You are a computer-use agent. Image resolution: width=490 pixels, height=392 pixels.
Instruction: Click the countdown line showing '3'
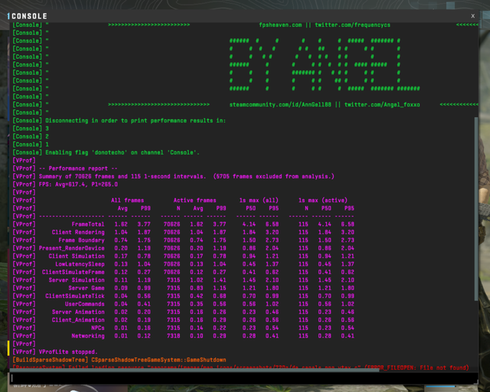tap(47, 129)
